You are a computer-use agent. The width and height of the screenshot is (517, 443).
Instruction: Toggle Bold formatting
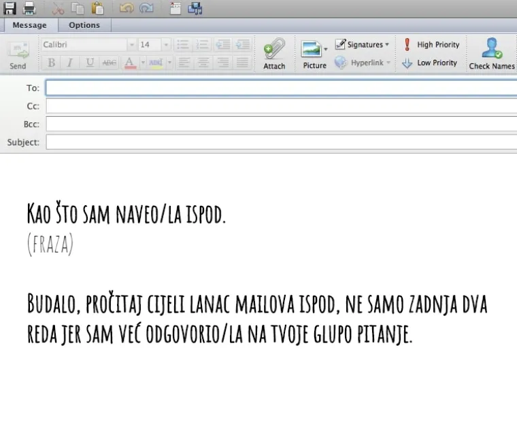point(51,63)
